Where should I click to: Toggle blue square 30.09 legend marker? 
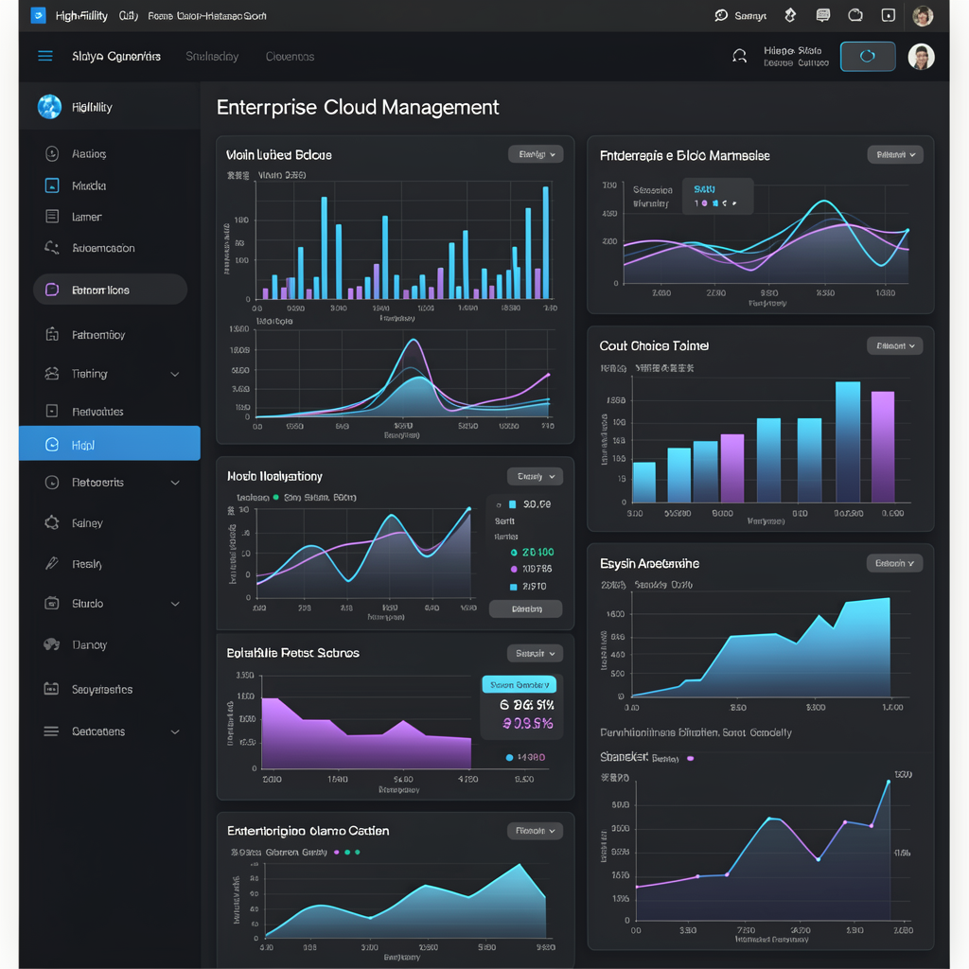pos(512,504)
